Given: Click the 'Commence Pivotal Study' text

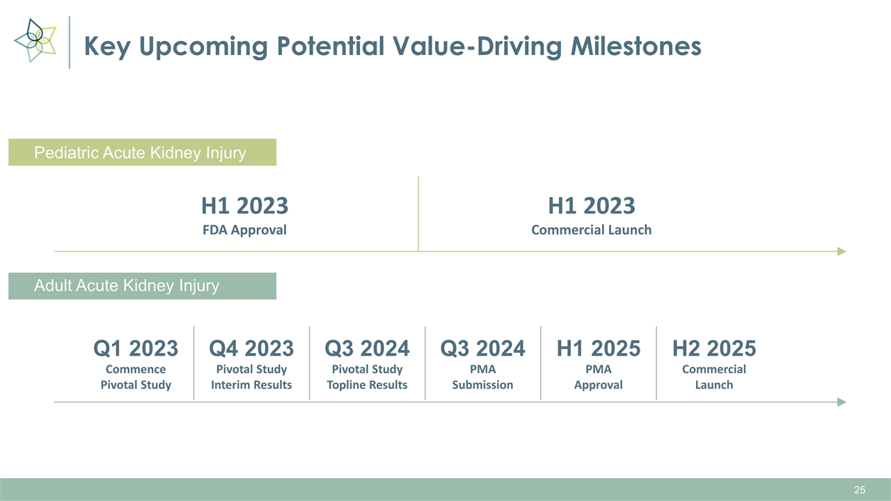Looking at the screenshot, I should coord(136,377).
